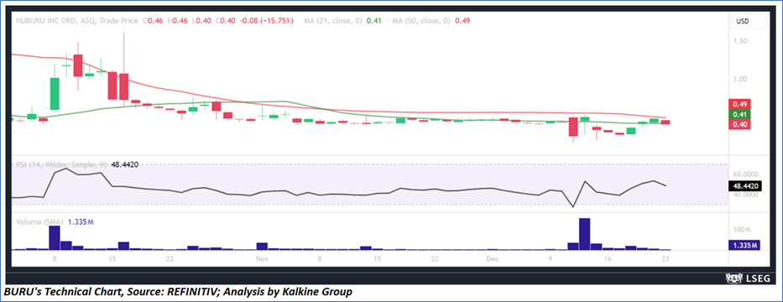The height and width of the screenshot is (302, 783).
Task: Click the MA (21, close, 0) indicator label
Action: (332, 21)
